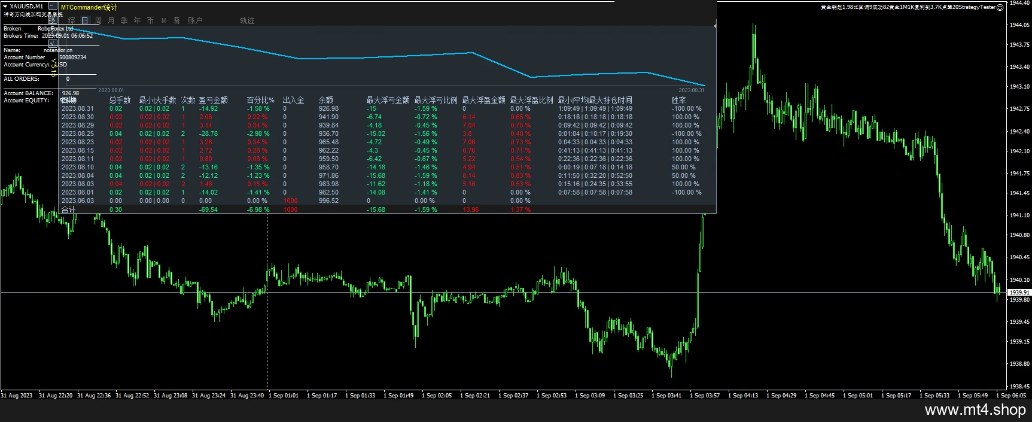1032x422 pixels.
Task: Click the 余额 column header
Action: [x=325, y=100]
